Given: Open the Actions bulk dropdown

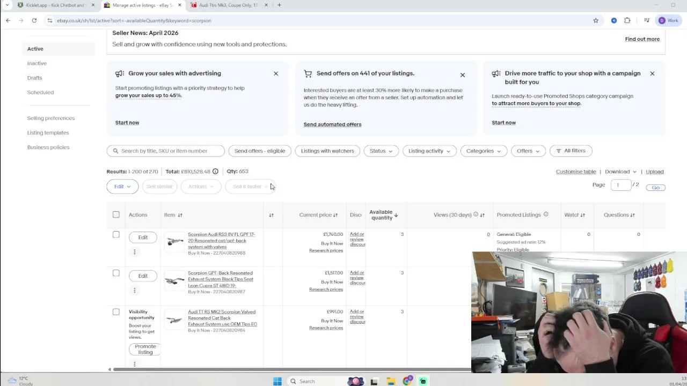Looking at the screenshot, I should (x=201, y=187).
